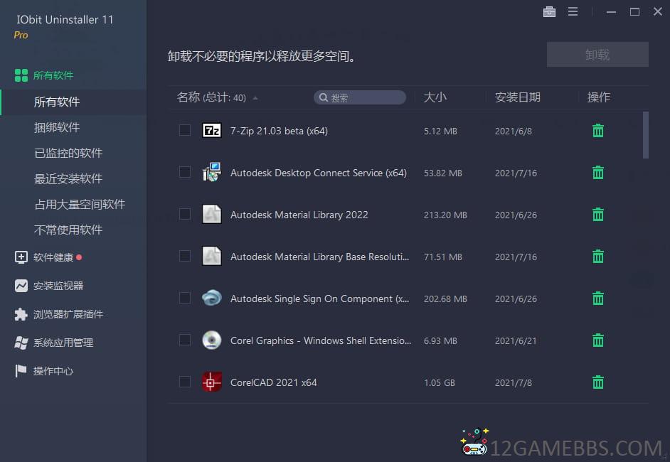This screenshot has height=462, width=670.
Task: Switch to 占用大量空间软件 view
Action: click(80, 204)
